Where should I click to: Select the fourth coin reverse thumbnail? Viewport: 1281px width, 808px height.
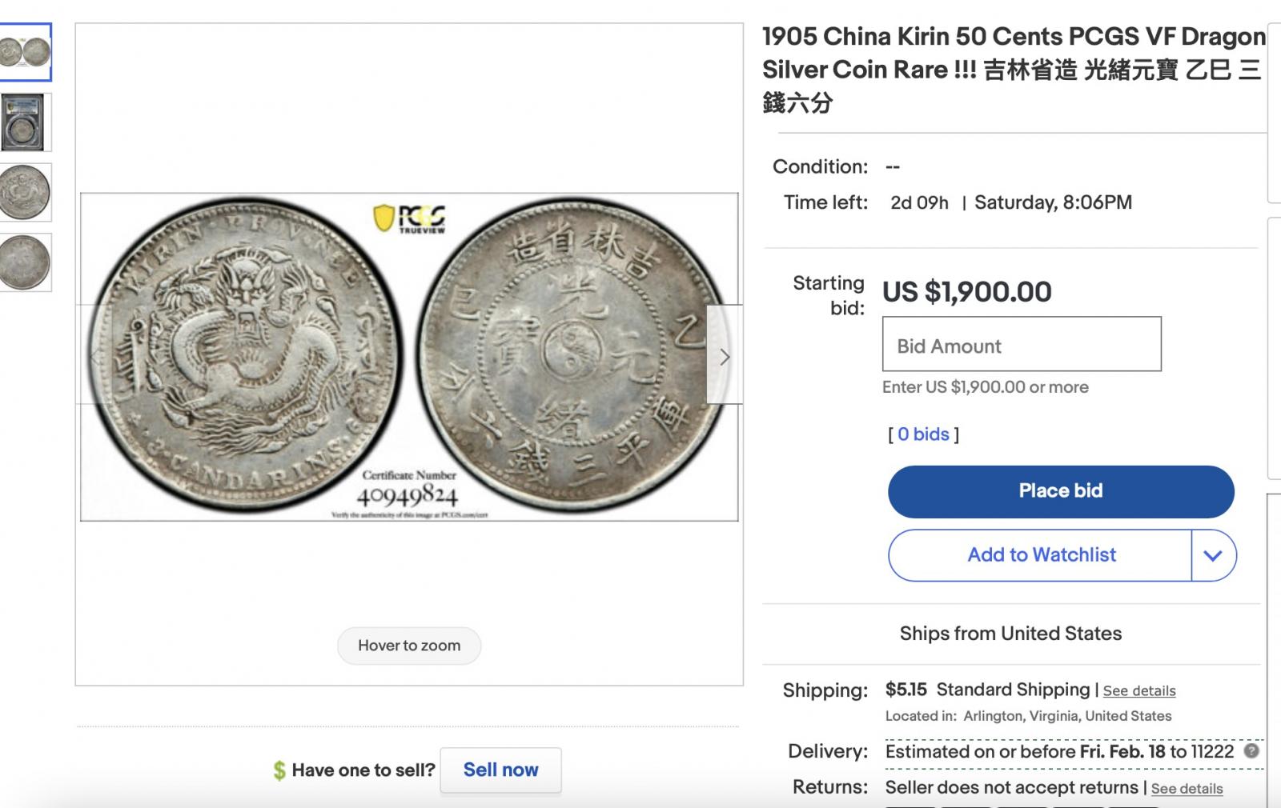pyautogui.click(x=24, y=262)
